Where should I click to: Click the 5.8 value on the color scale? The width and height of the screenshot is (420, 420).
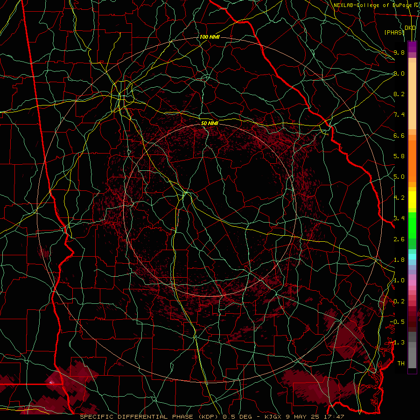click(399, 156)
